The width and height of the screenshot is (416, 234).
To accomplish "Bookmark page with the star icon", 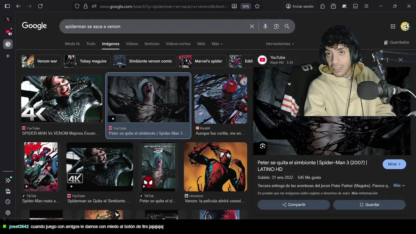I will 257,6.
